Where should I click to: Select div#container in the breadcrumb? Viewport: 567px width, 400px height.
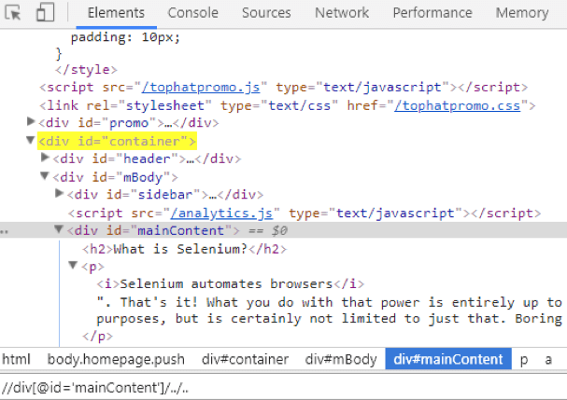[x=245, y=359]
